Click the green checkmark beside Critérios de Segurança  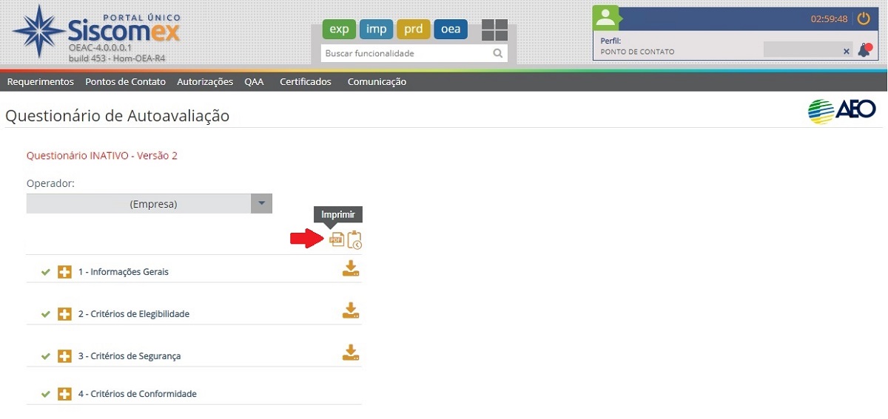46,356
